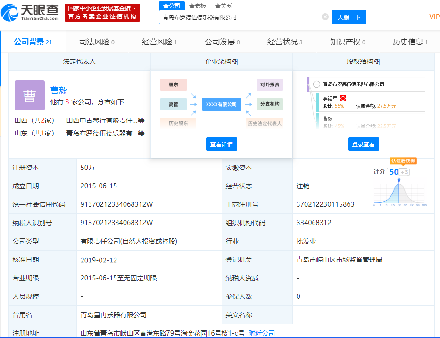Select the 查关系 search tab

(x=224, y=6)
